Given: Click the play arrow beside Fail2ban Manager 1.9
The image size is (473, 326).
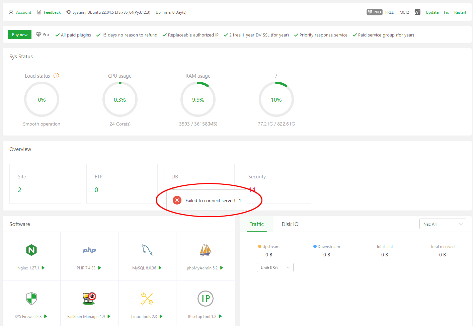Looking at the screenshot, I should [x=109, y=316].
